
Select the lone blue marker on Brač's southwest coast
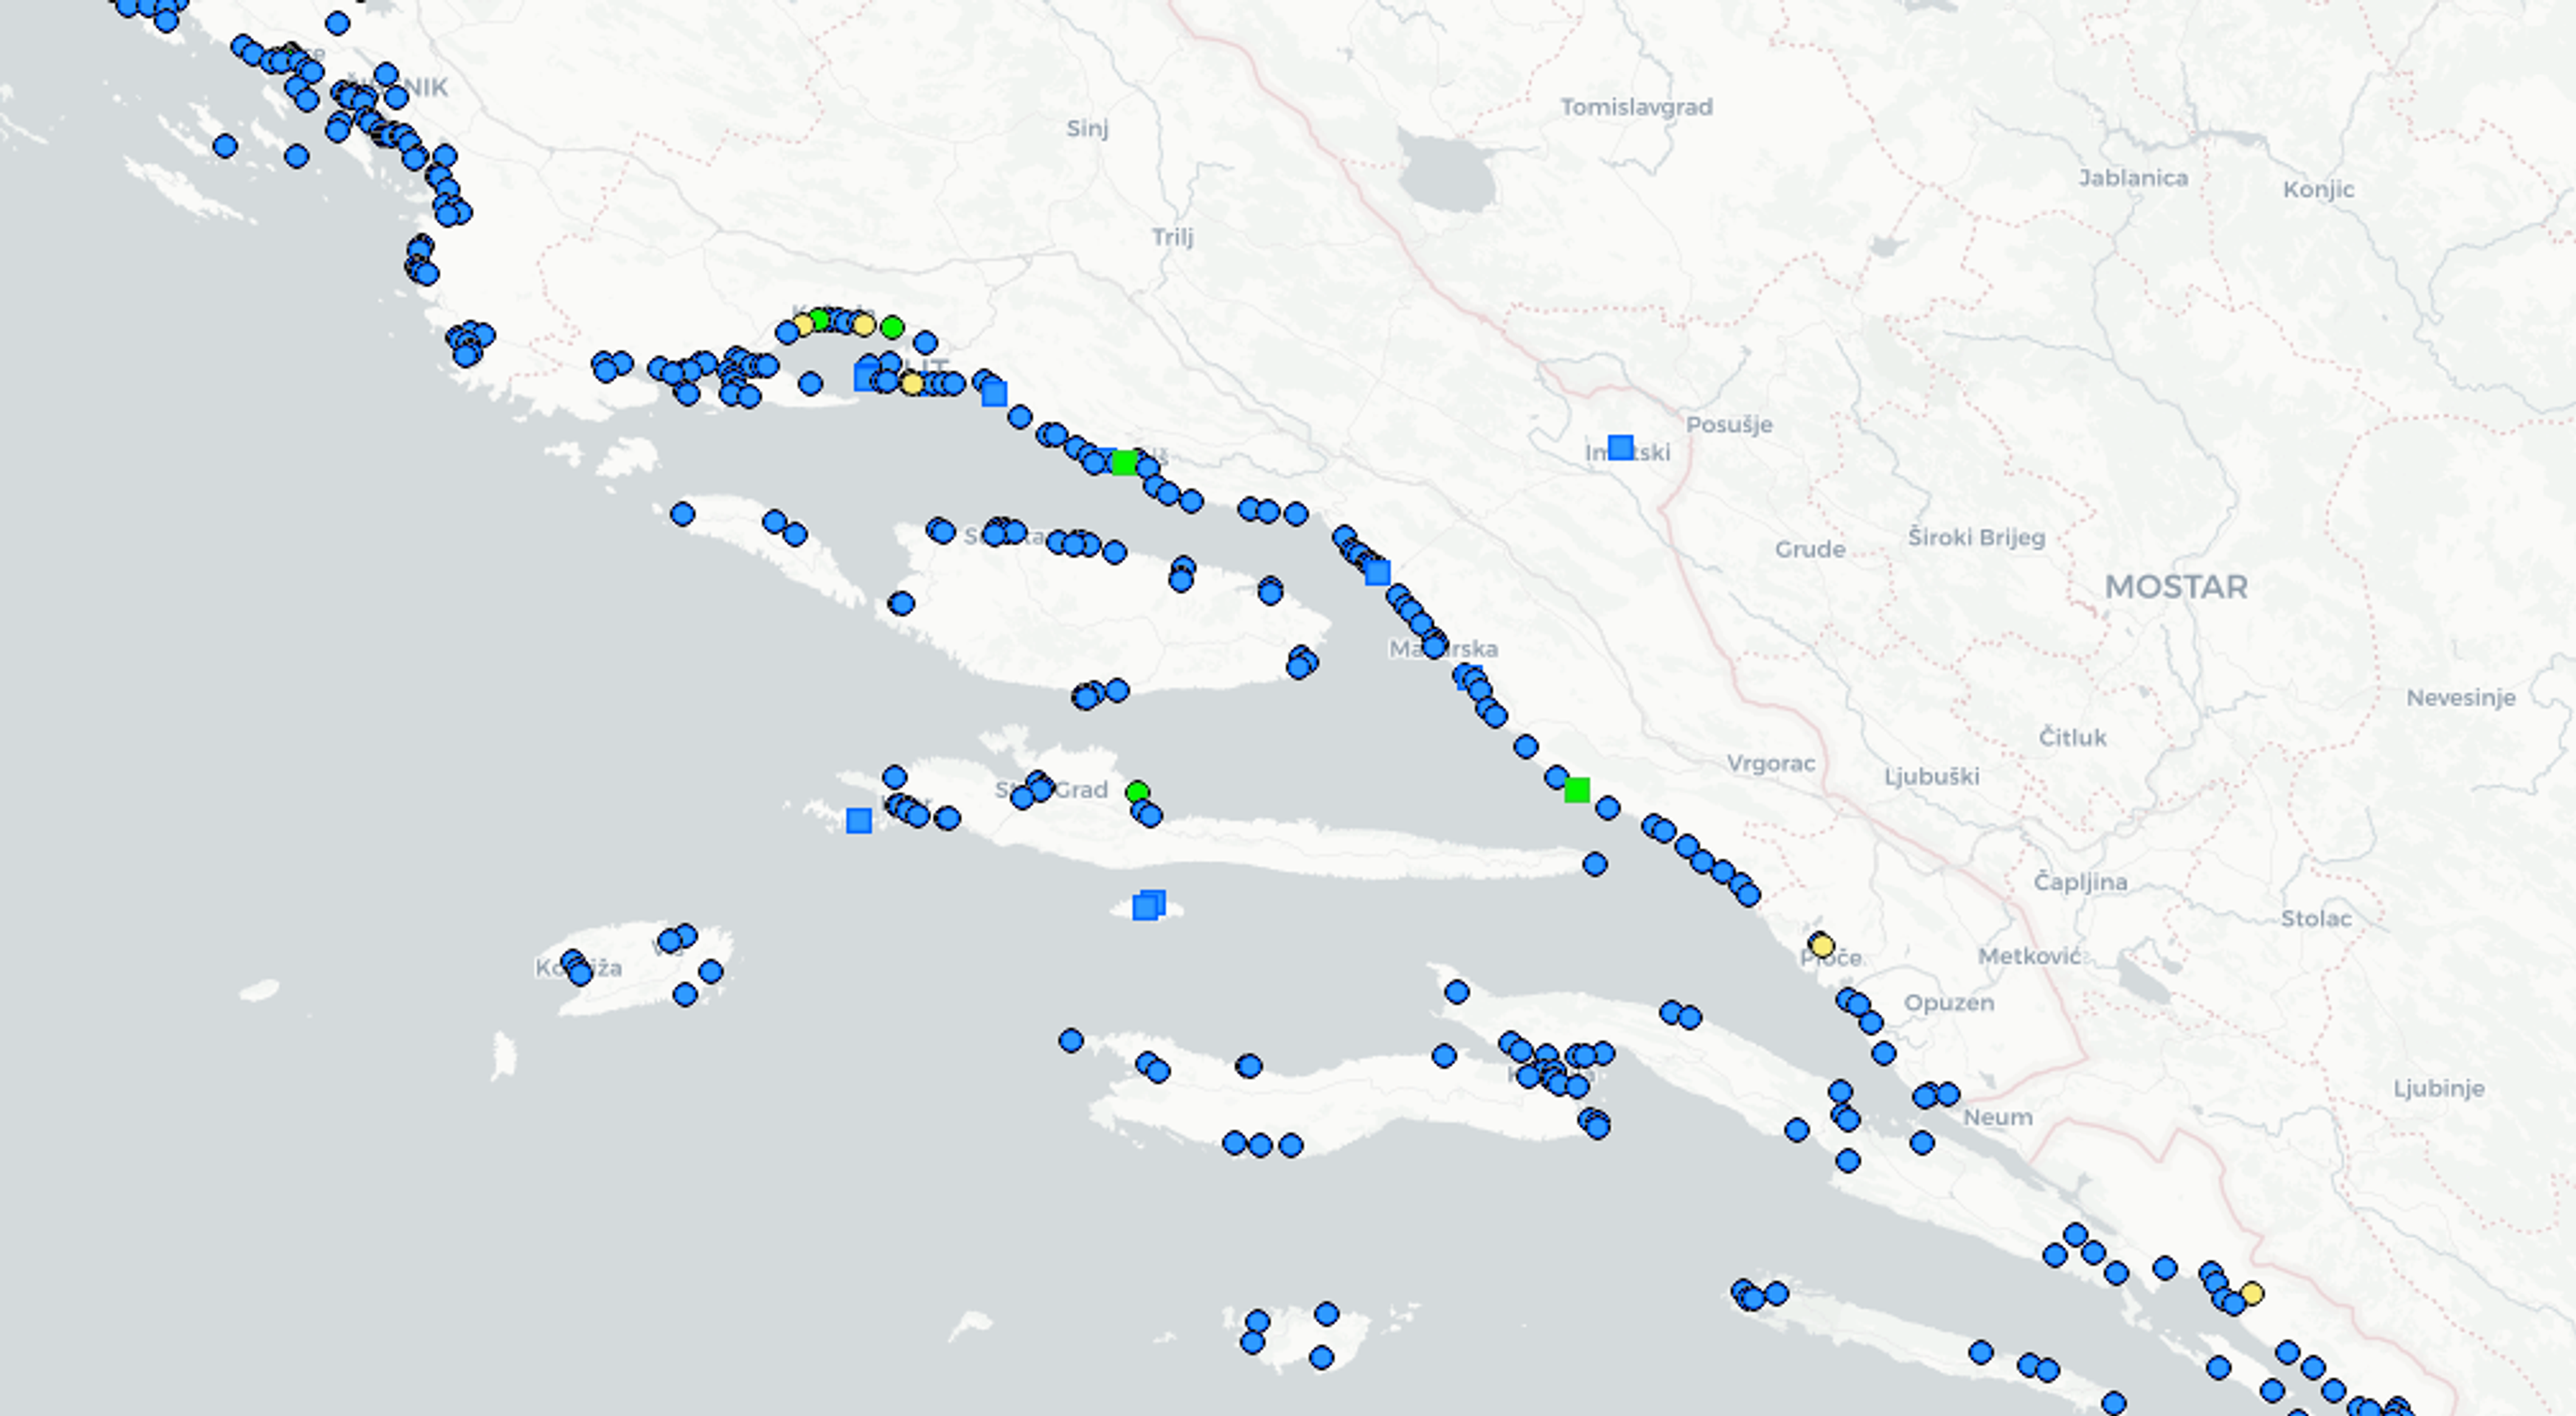pos(901,604)
